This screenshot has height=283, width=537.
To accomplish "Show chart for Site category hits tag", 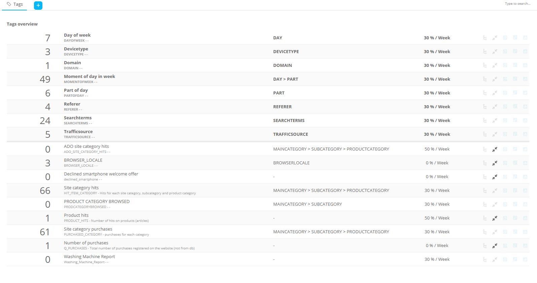I will 525,191.
